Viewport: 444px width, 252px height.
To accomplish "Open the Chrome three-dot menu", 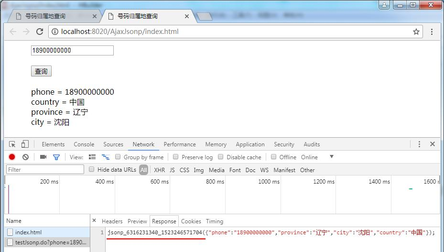I will [432, 32].
